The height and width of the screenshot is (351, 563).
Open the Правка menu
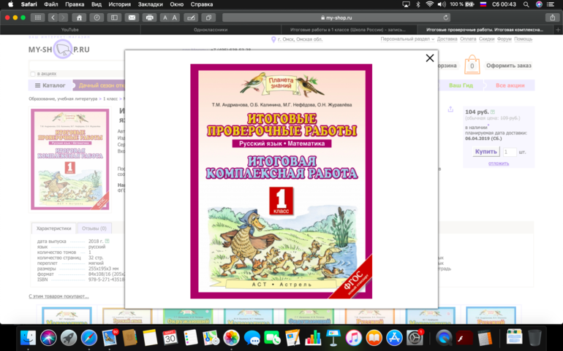pyautogui.click(x=75, y=4)
